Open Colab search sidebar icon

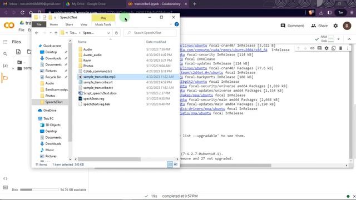5,54
